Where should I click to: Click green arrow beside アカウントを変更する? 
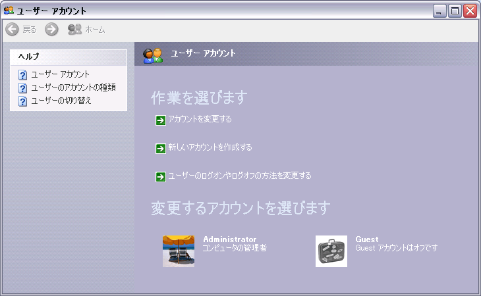(x=160, y=120)
